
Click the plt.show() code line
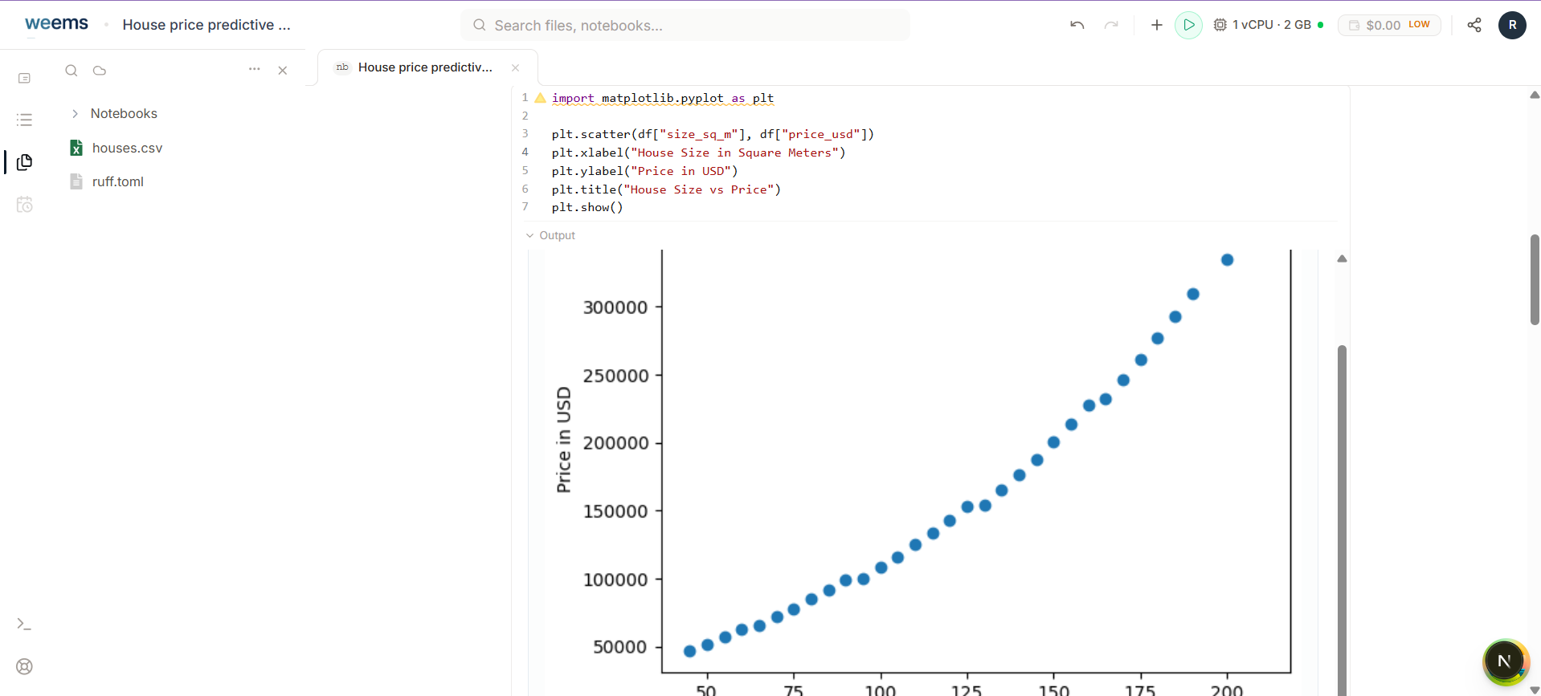(x=587, y=207)
